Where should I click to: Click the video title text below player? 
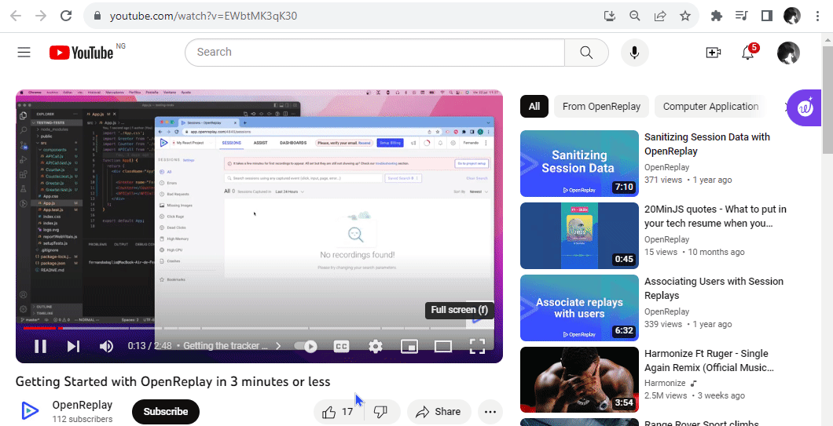[173, 381]
